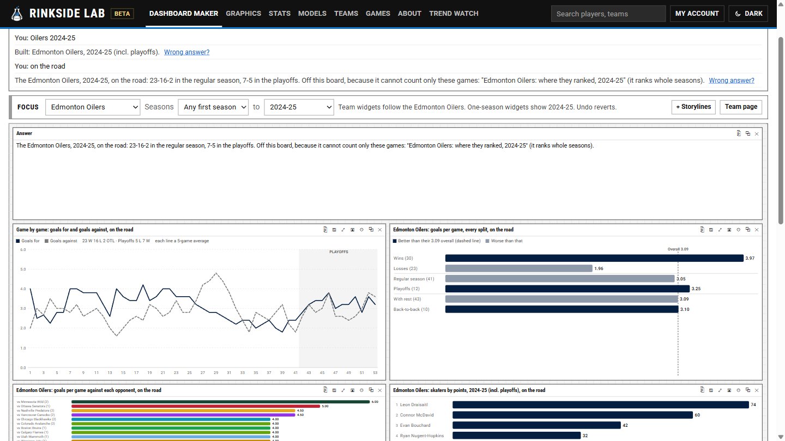Click Wrong answer link after Built: Edmonton Oilers
This screenshot has width=785, height=441.
click(x=187, y=52)
